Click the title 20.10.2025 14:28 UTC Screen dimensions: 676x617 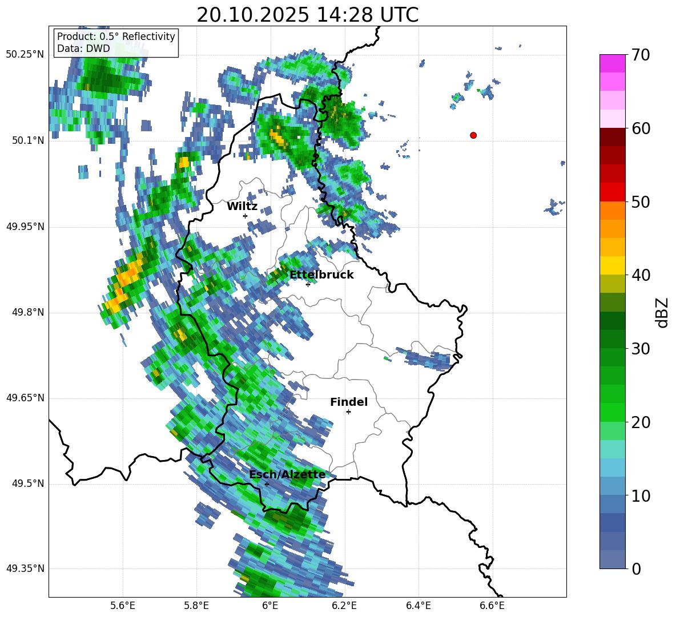click(x=307, y=15)
